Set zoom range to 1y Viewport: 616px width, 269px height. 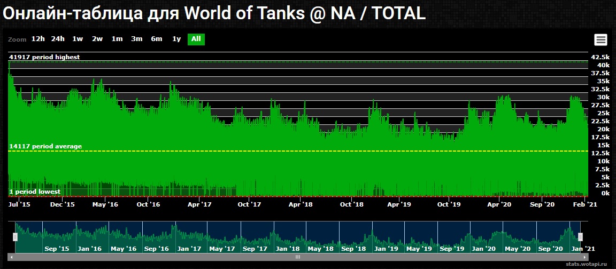point(176,39)
